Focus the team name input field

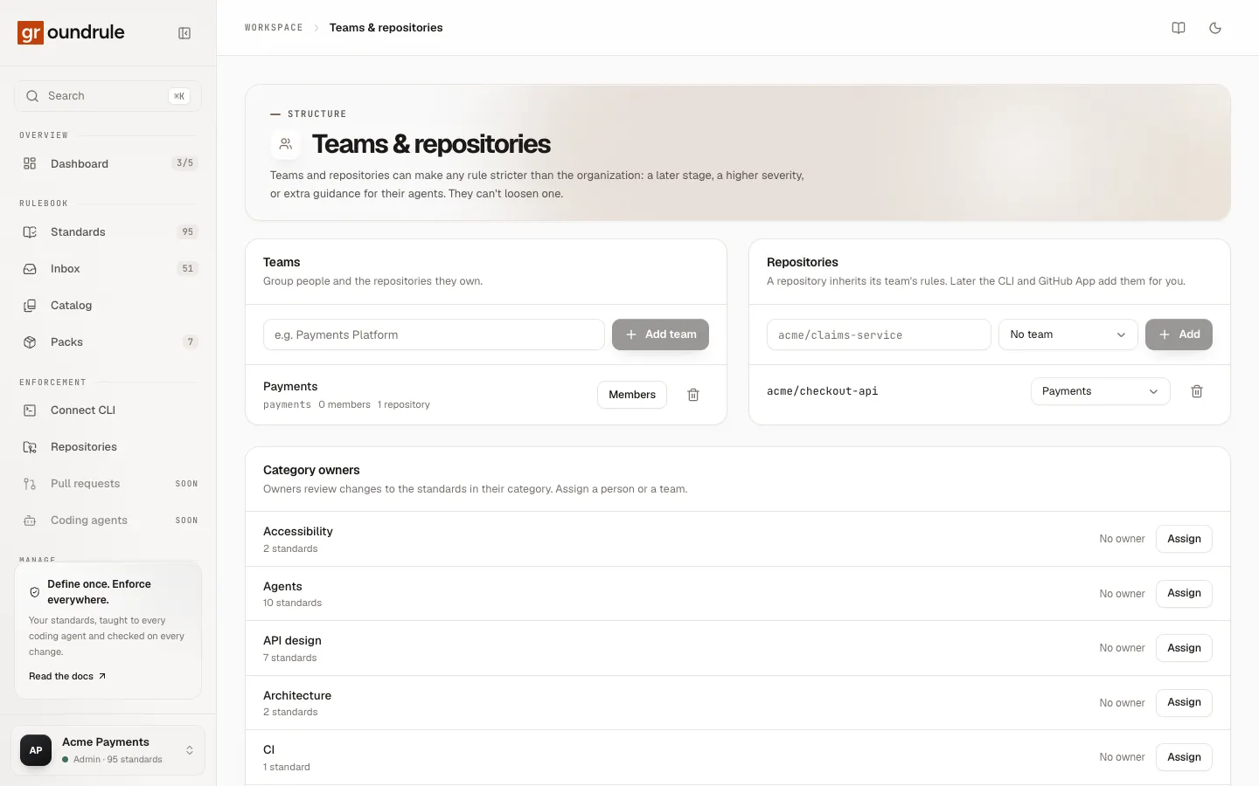pos(434,334)
